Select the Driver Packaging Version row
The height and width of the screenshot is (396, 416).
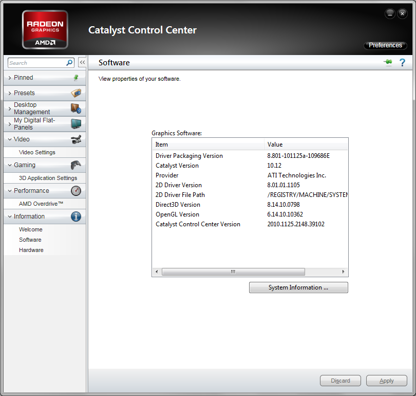coord(250,156)
